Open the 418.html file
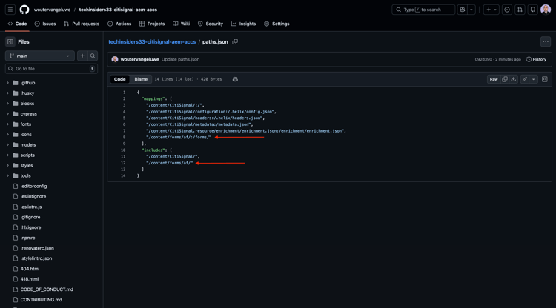The width and height of the screenshot is (556, 308). click(30, 279)
